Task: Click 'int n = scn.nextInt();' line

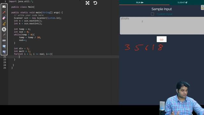Action: (28, 21)
